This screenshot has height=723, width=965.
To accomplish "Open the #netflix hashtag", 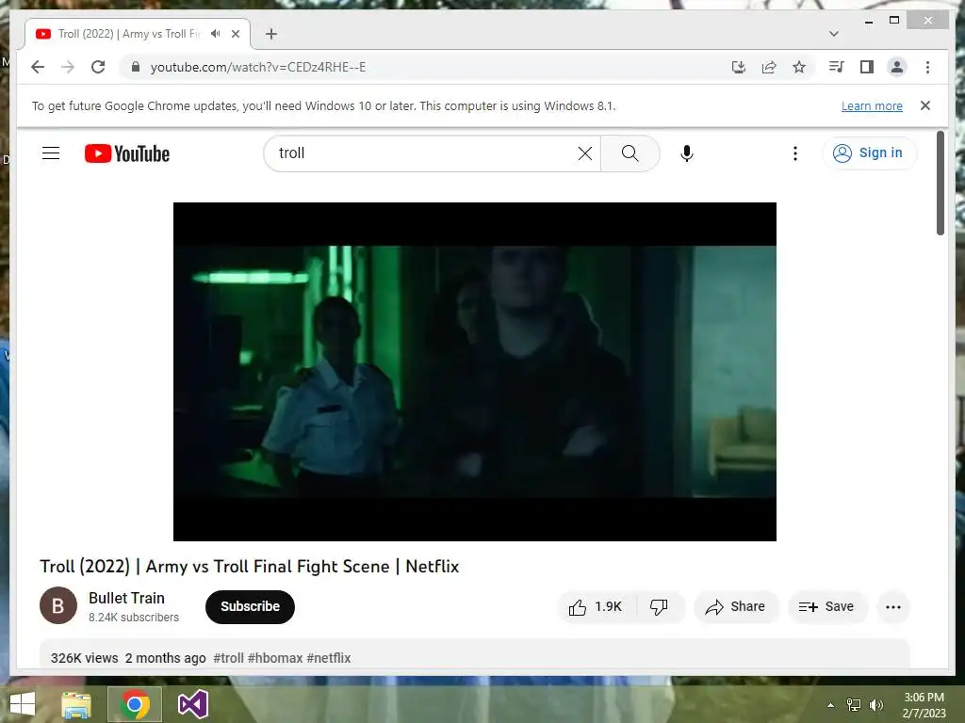I will 329,658.
